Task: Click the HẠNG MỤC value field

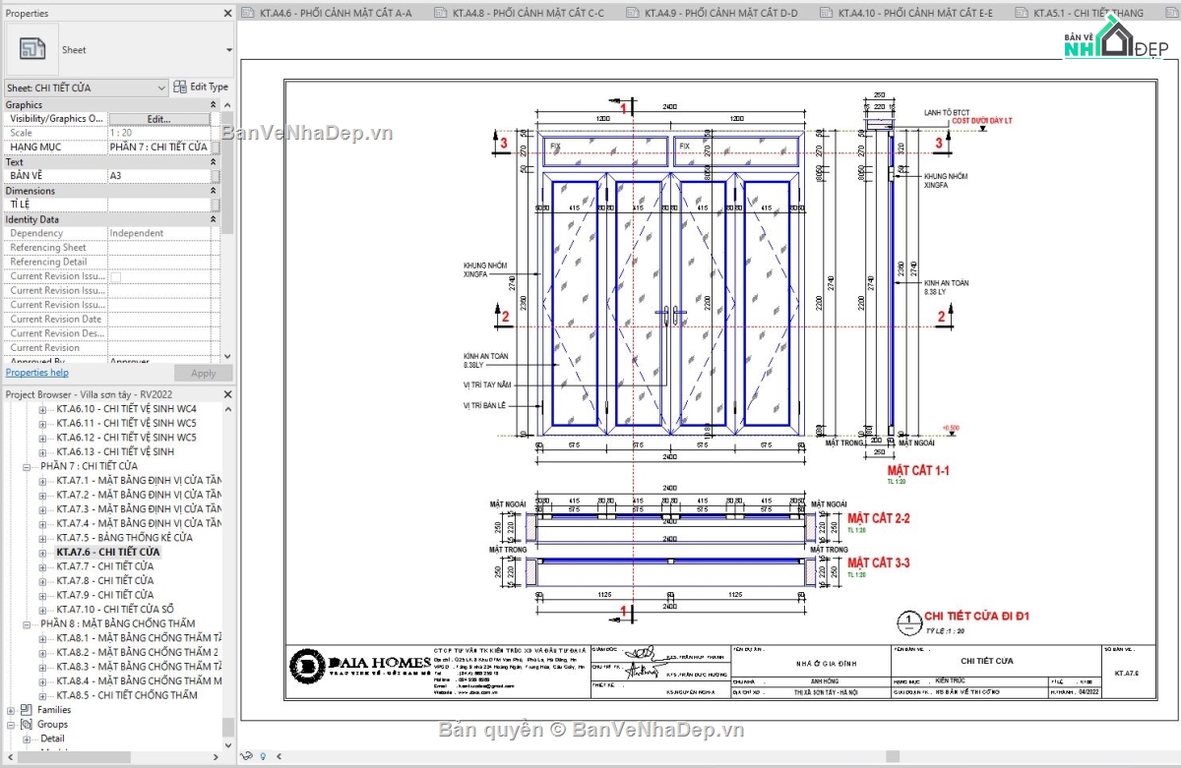Action: coord(159,148)
